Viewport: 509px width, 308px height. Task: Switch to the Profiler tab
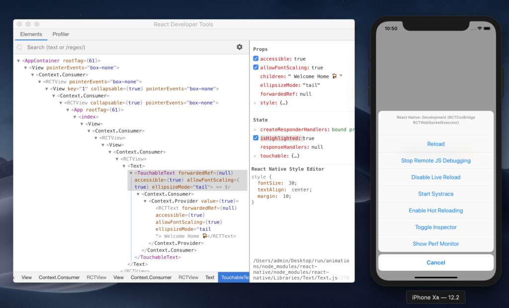click(x=61, y=34)
